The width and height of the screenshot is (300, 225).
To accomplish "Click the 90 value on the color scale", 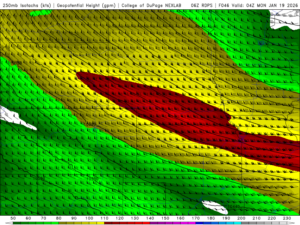I will (74, 218).
